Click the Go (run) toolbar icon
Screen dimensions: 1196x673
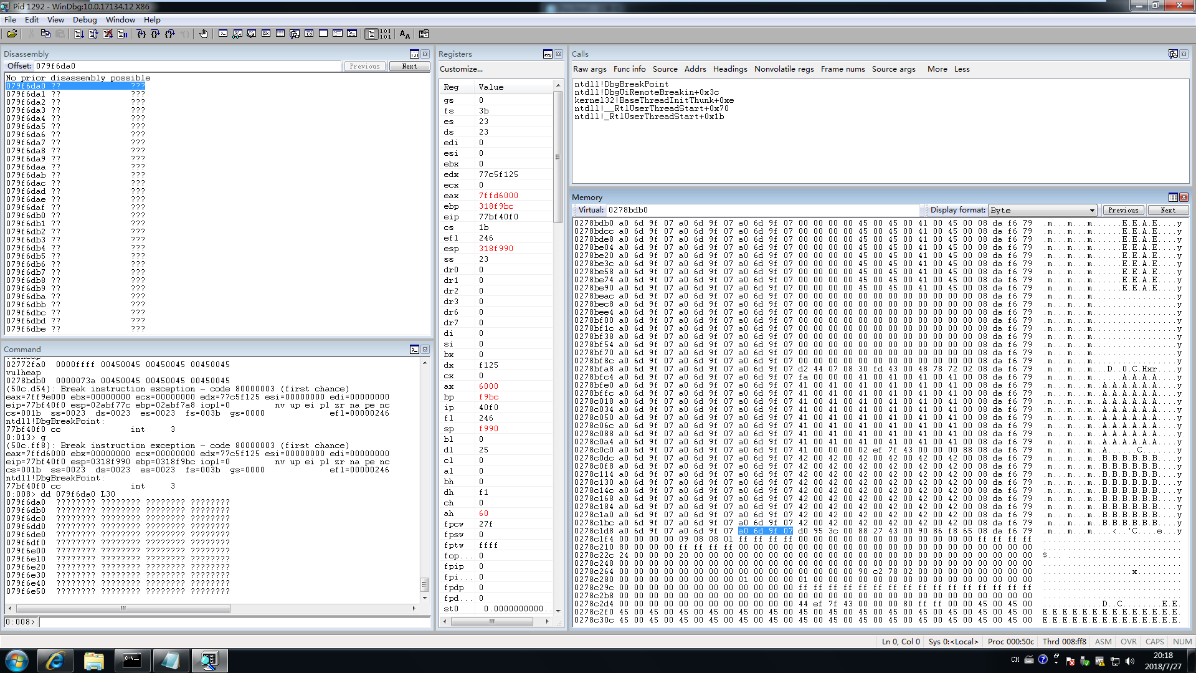[79, 34]
